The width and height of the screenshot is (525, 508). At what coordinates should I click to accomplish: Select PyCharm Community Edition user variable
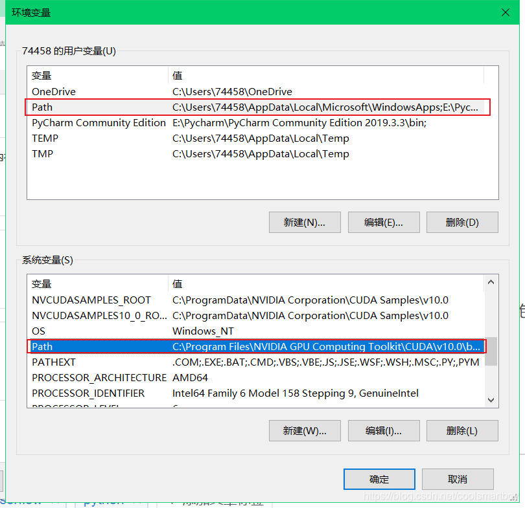click(256, 123)
